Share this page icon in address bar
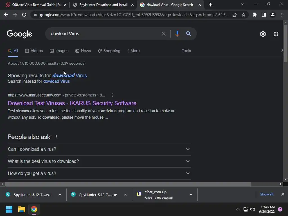This screenshot has height=216, width=288. pyautogui.click(x=235, y=15)
